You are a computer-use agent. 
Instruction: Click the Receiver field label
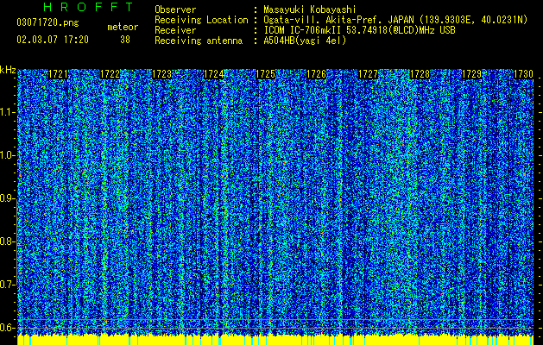coord(175,30)
